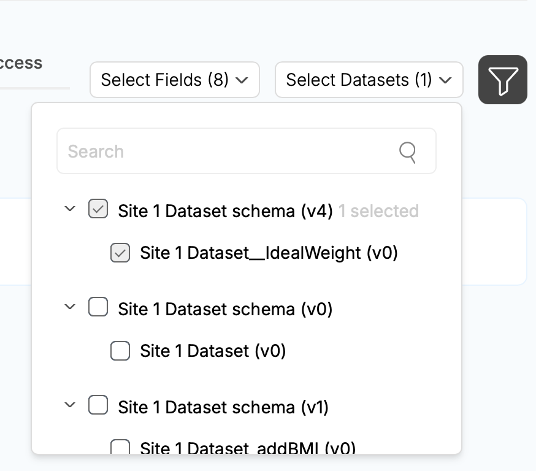This screenshot has width=536, height=471.
Task: Click Site 1 Dataset schema (v0) label
Action: [225, 309]
